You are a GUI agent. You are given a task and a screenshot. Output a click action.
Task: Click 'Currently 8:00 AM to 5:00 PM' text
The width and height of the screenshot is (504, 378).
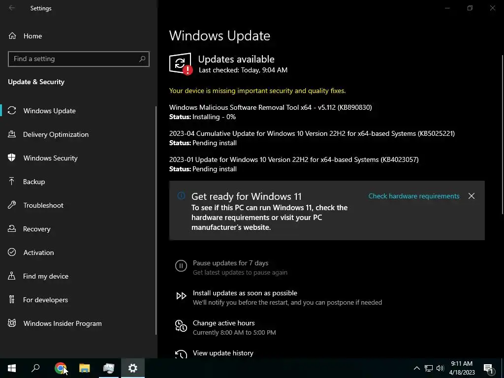point(234,332)
